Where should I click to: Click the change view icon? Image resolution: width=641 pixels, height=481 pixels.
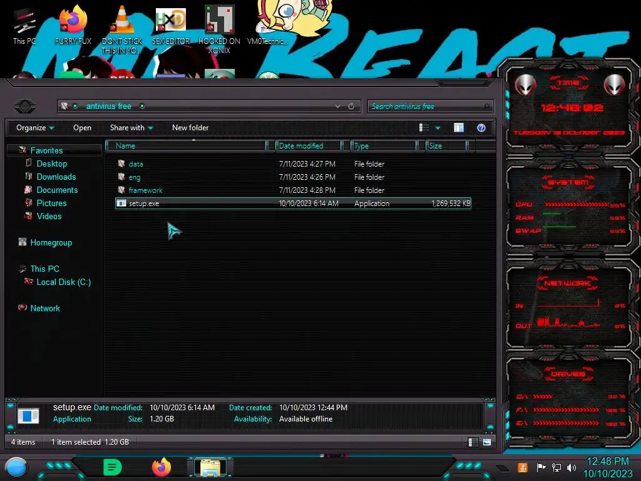pyautogui.click(x=424, y=128)
